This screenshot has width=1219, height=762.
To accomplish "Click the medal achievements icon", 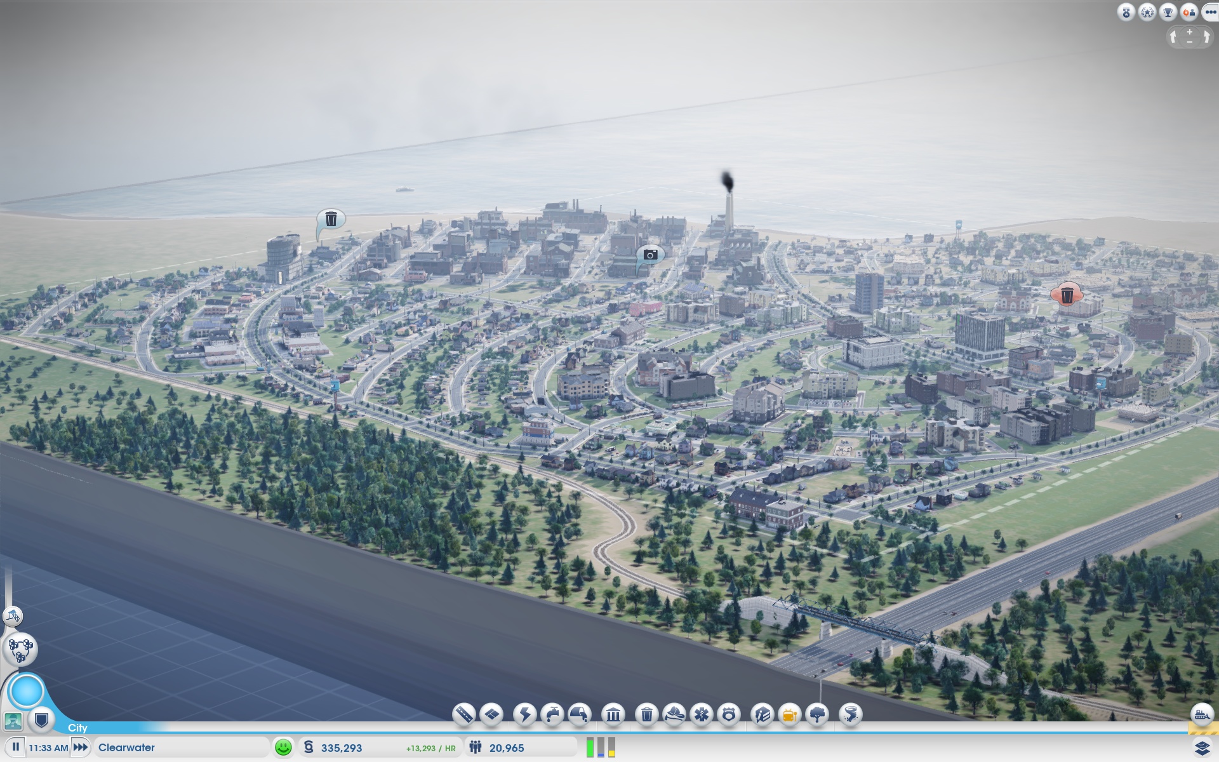I will [x=1126, y=12].
